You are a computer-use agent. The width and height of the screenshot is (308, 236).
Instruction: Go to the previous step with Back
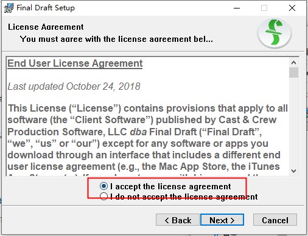tap(178, 220)
